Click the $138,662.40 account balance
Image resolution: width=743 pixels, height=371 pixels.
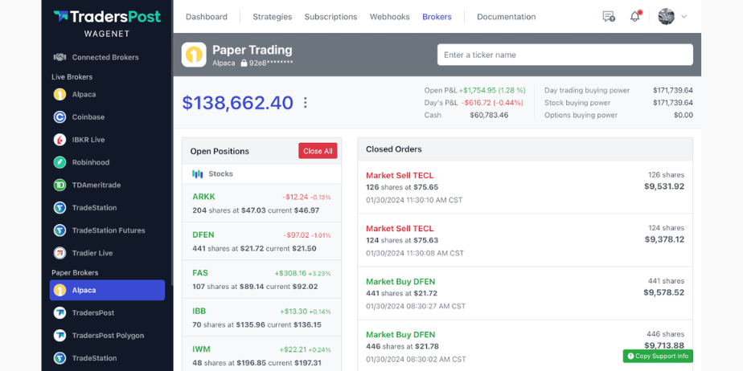(238, 103)
